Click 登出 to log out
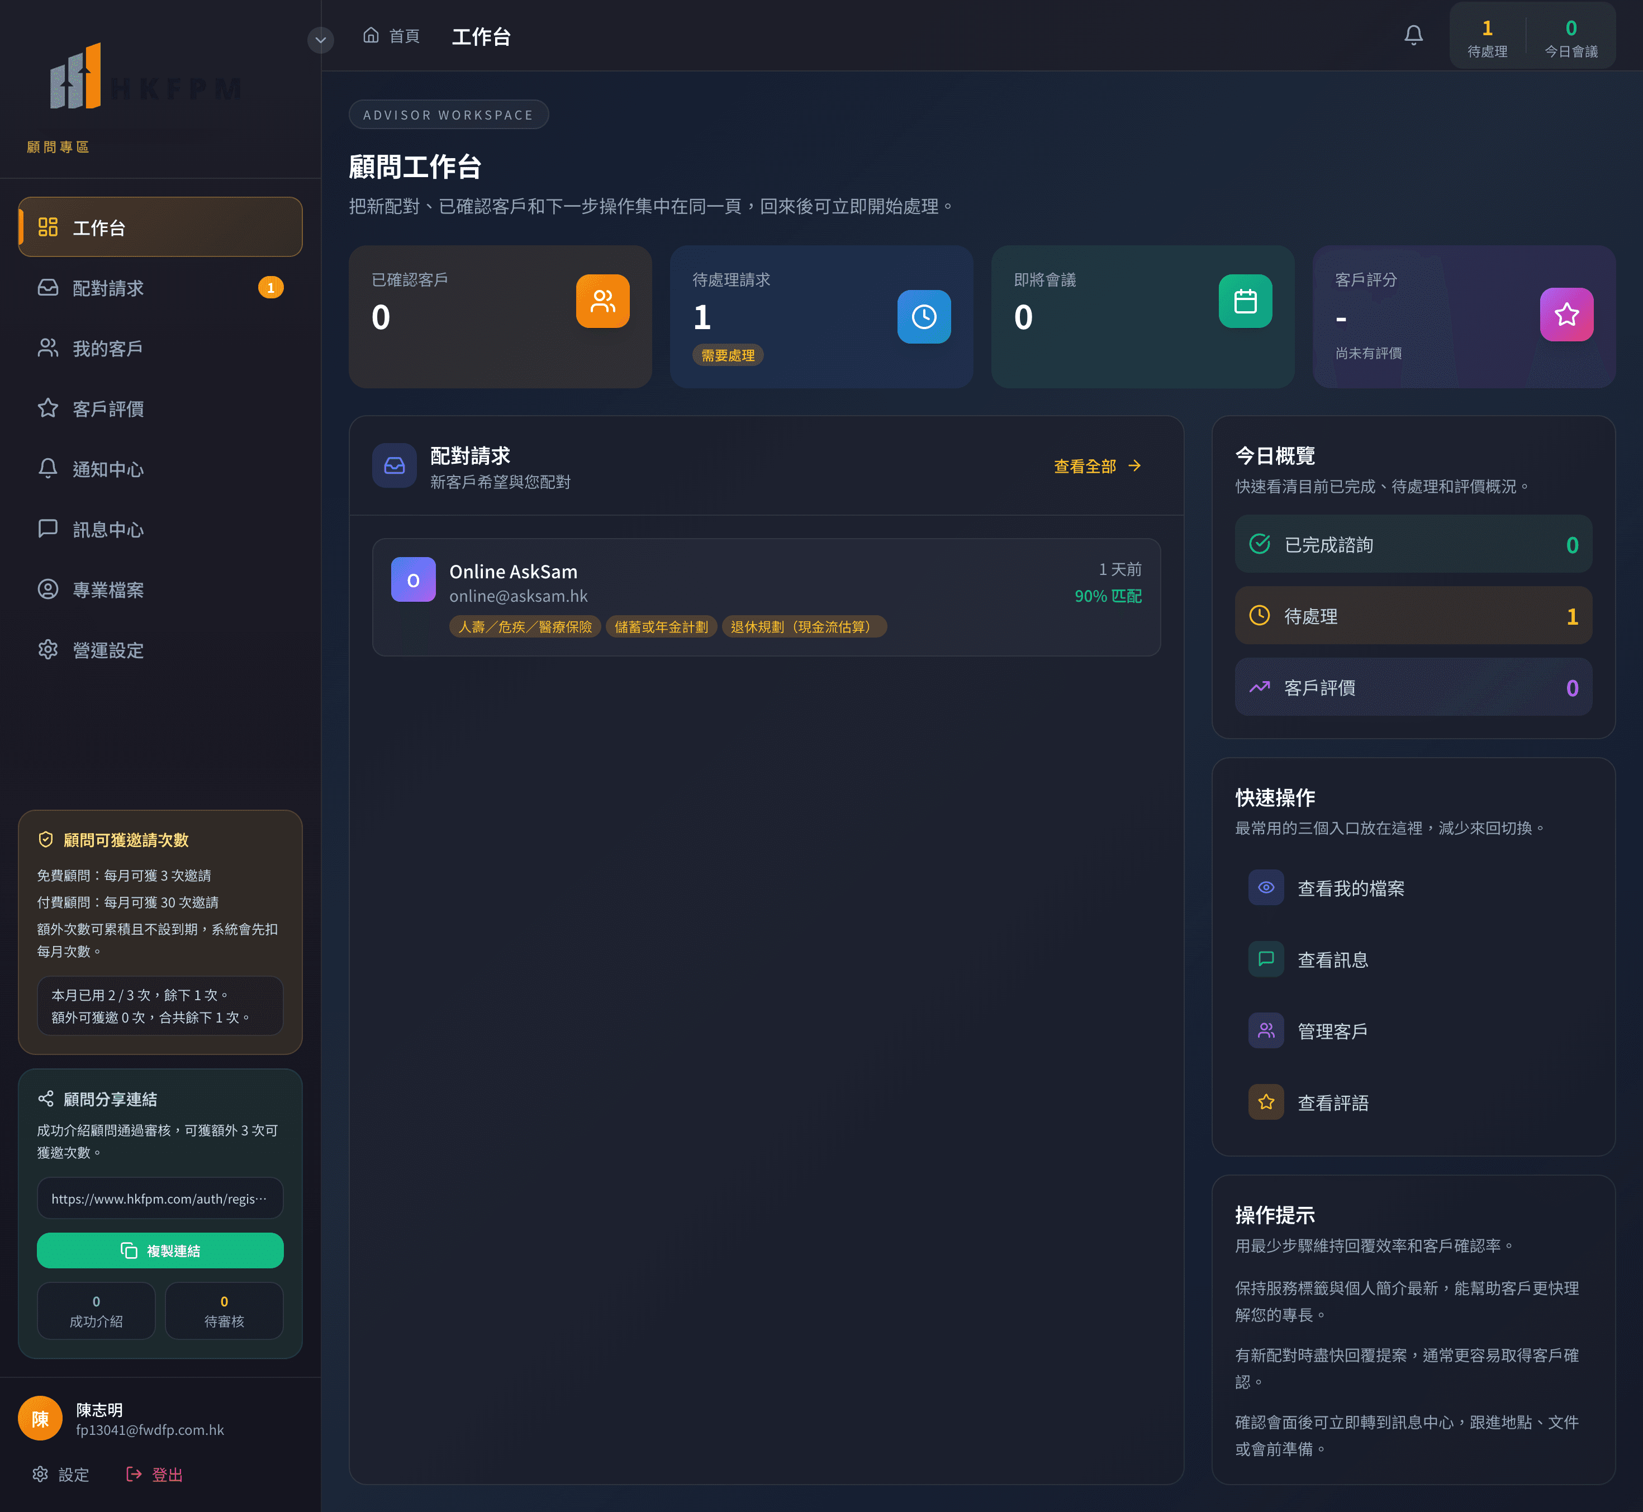Screen dimensions: 1643x1512 click(x=155, y=1475)
